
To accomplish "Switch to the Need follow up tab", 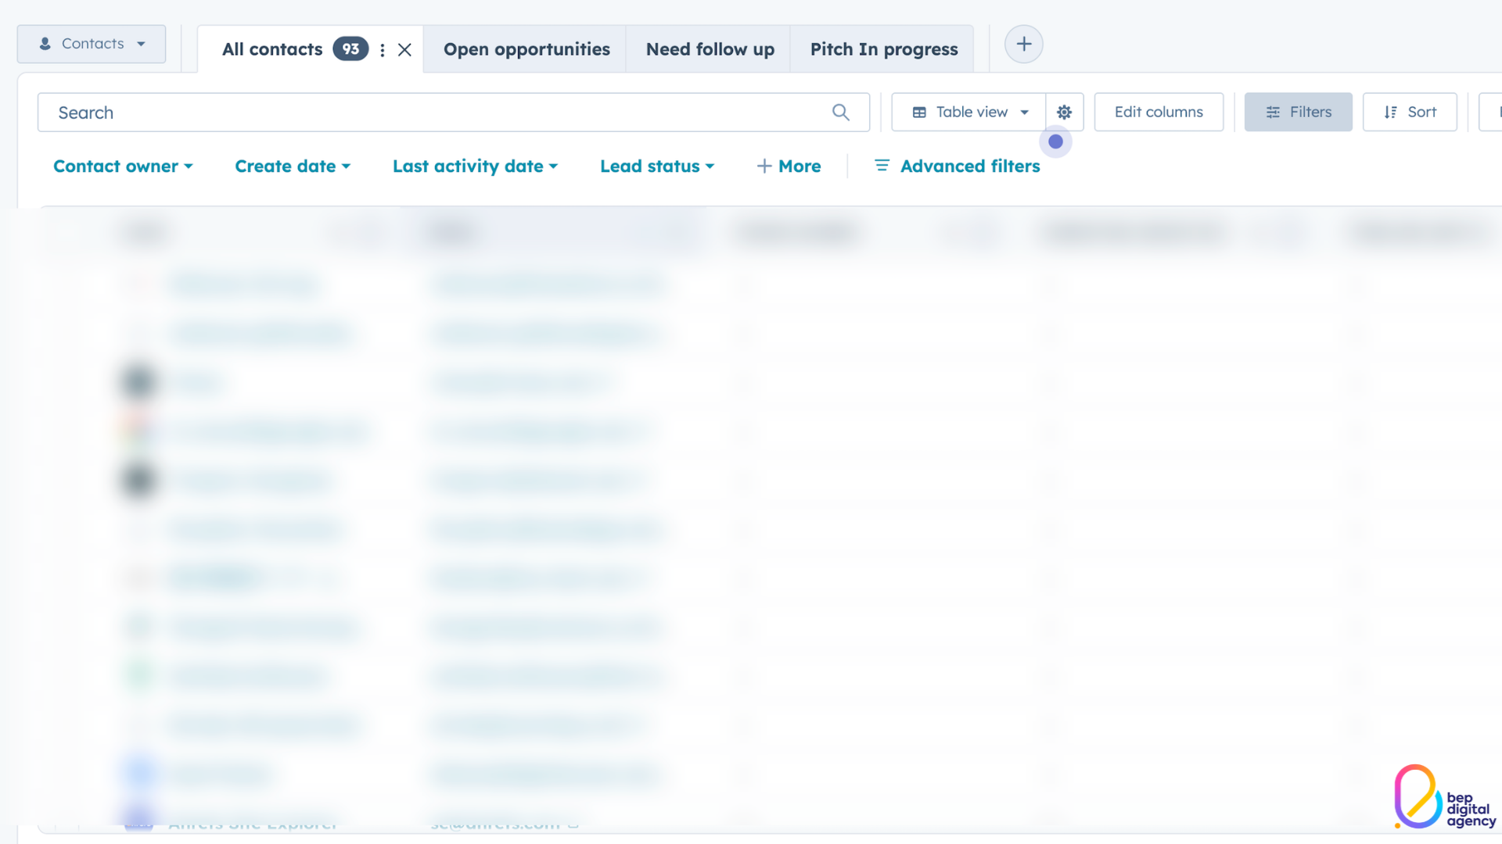I will (x=710, y=50).
